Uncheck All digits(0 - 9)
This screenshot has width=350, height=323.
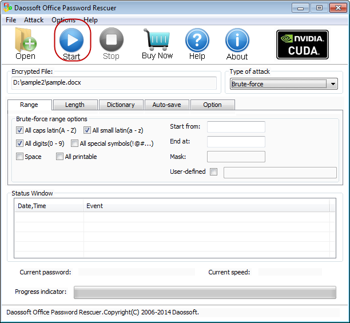19,143
